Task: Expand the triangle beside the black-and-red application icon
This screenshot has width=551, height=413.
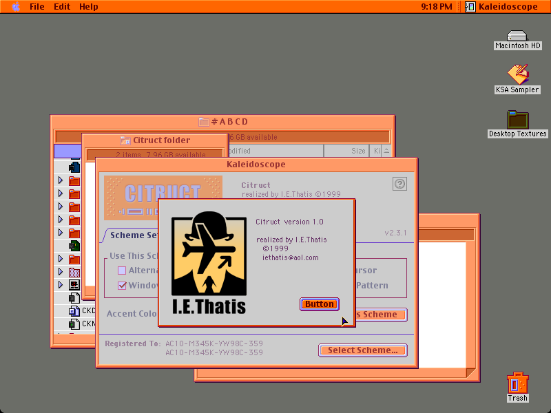Action: (x=61, y=285)
